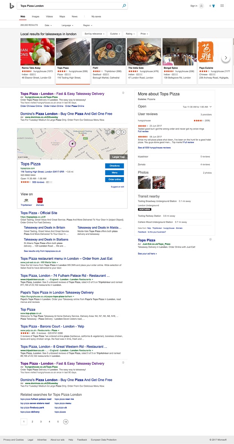Click related search top pizza finsbury park
This screenshot has height=444, width=234.
(x=32, y=407)
